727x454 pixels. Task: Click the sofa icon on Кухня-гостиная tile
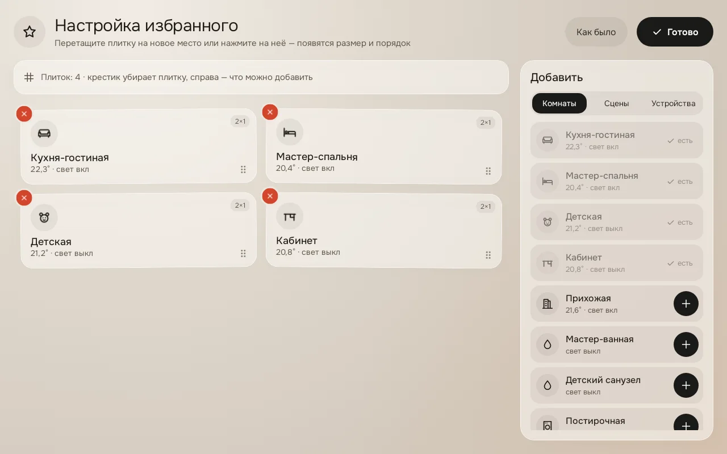coord(44,133)
